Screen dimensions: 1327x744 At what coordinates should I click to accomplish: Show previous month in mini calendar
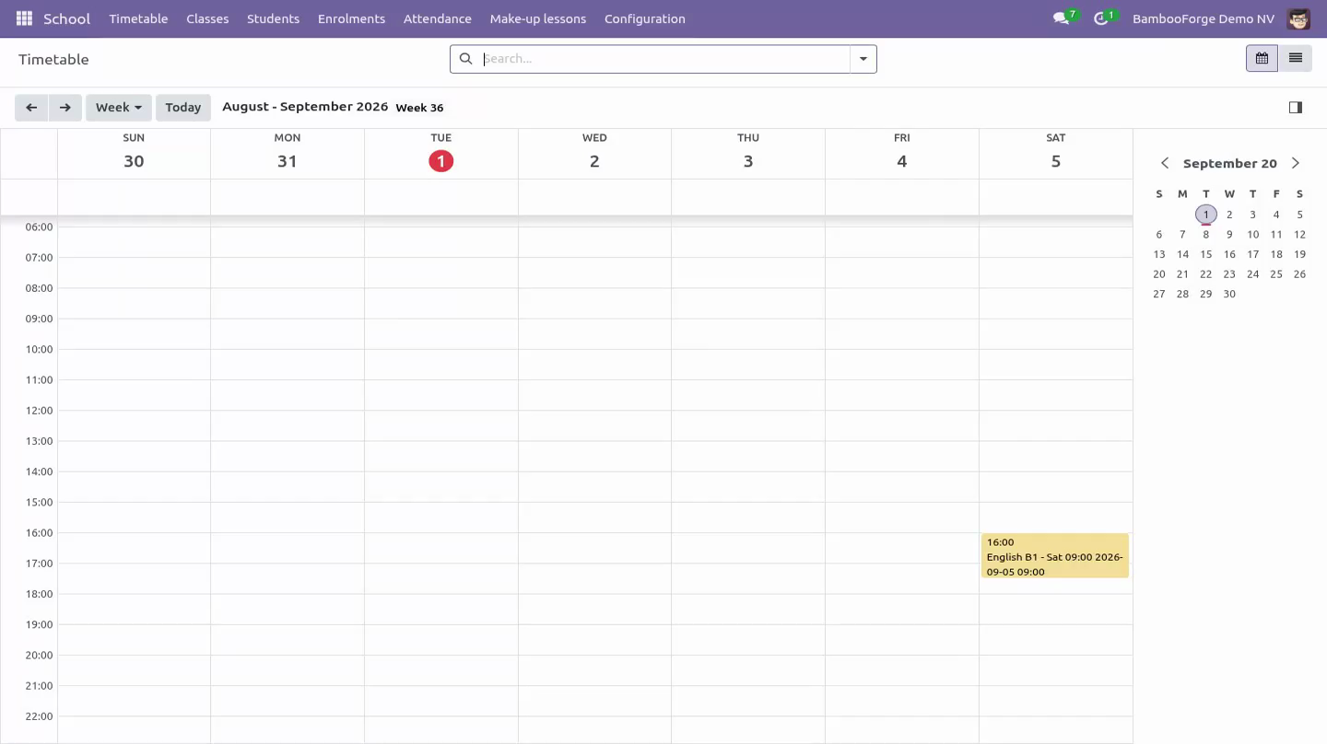[1165, 163]
